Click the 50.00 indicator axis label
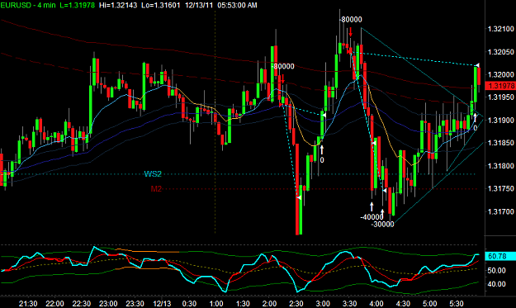The width and height of the screenshot is (516, 308). click(x=496, y=271)
